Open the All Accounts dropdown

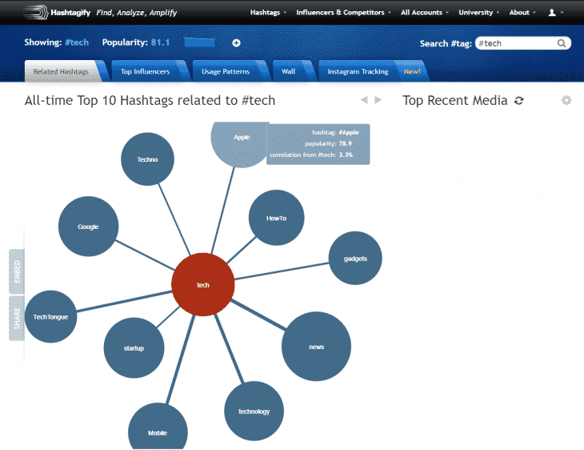pos(422,13)
